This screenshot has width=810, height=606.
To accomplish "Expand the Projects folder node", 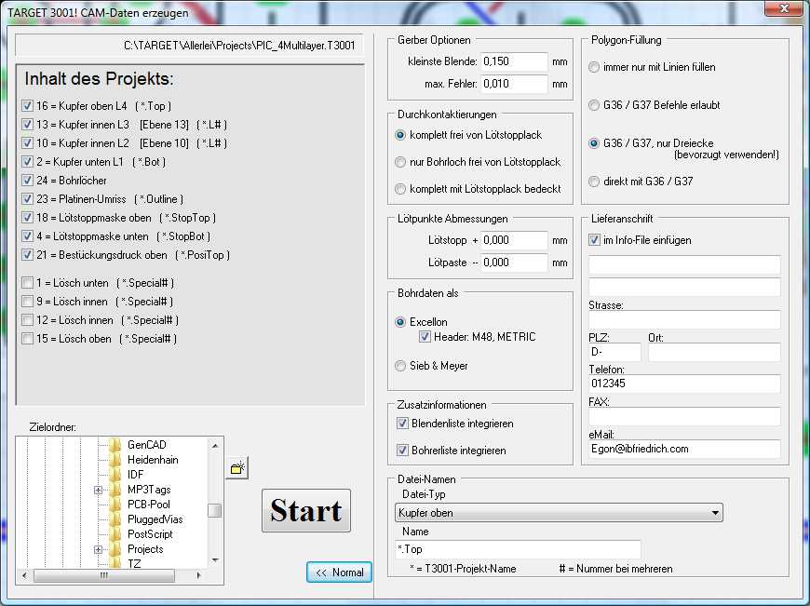I will pyautogui.click(x=98, y=549).
